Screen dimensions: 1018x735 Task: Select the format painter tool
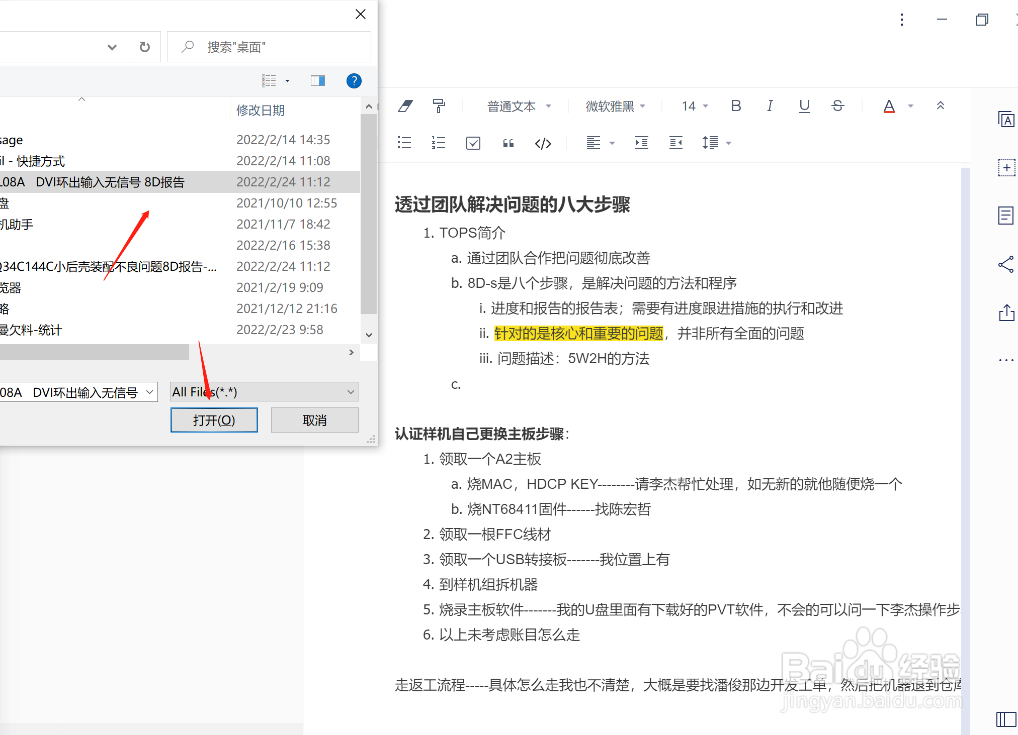pos(439,106)
